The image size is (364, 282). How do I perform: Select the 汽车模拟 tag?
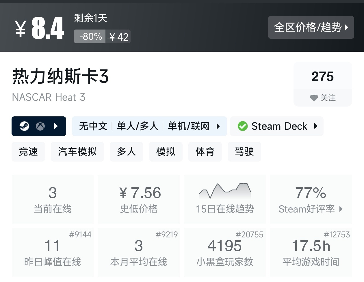coord(77,151)
